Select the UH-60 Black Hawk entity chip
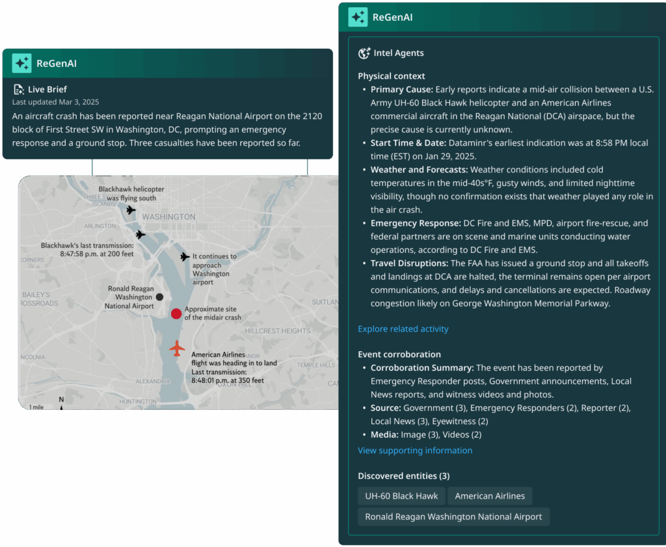Viewport: 666px width, 547px height. tap(401, 496)
